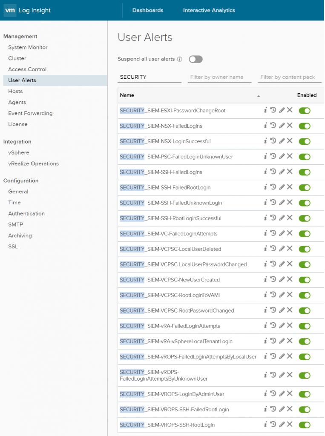Click the VMware logo icon
The image size is (325, 436).
click(x=9, y=10)
